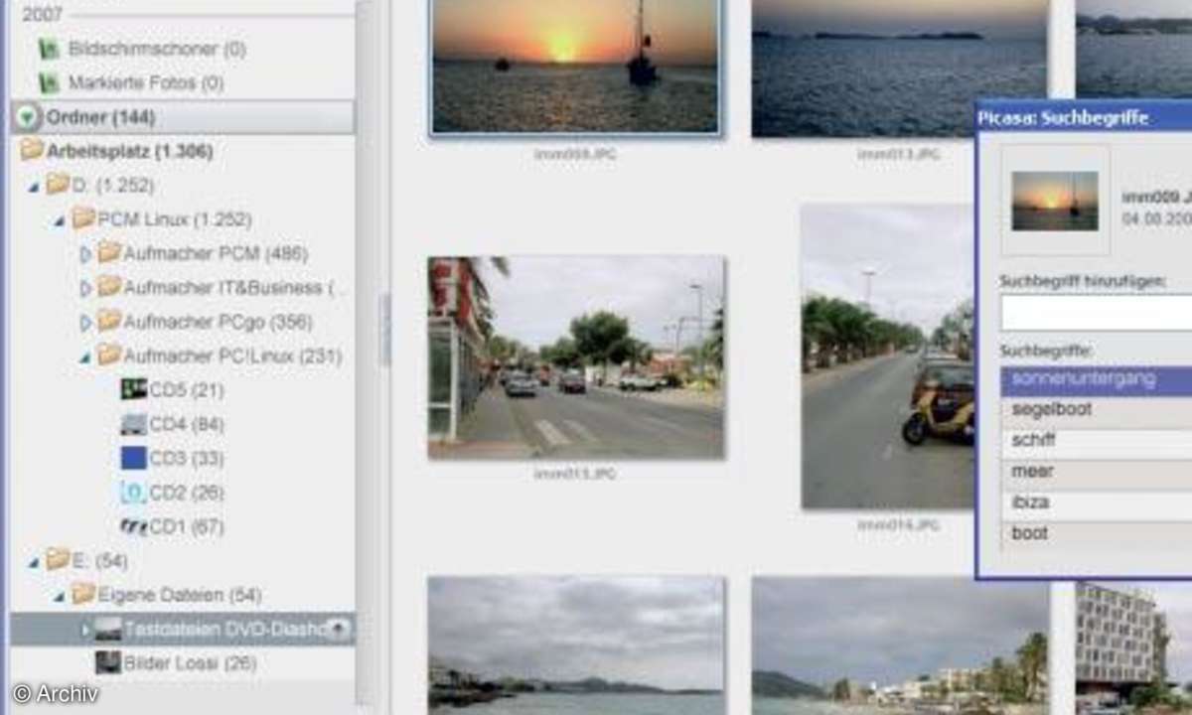Expand the Aufmacher PCM folder
The image size is (1192, 715).
point(85,254)
